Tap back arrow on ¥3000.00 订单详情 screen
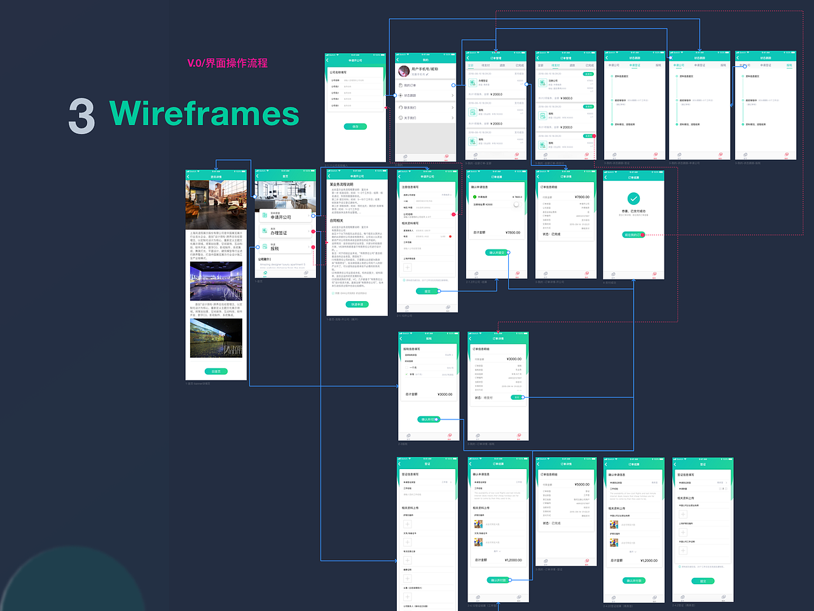This screenshot has width=814, height=611. click(x=470, y=339)
